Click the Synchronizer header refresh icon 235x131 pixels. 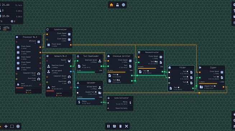click(x=47, y=29)
